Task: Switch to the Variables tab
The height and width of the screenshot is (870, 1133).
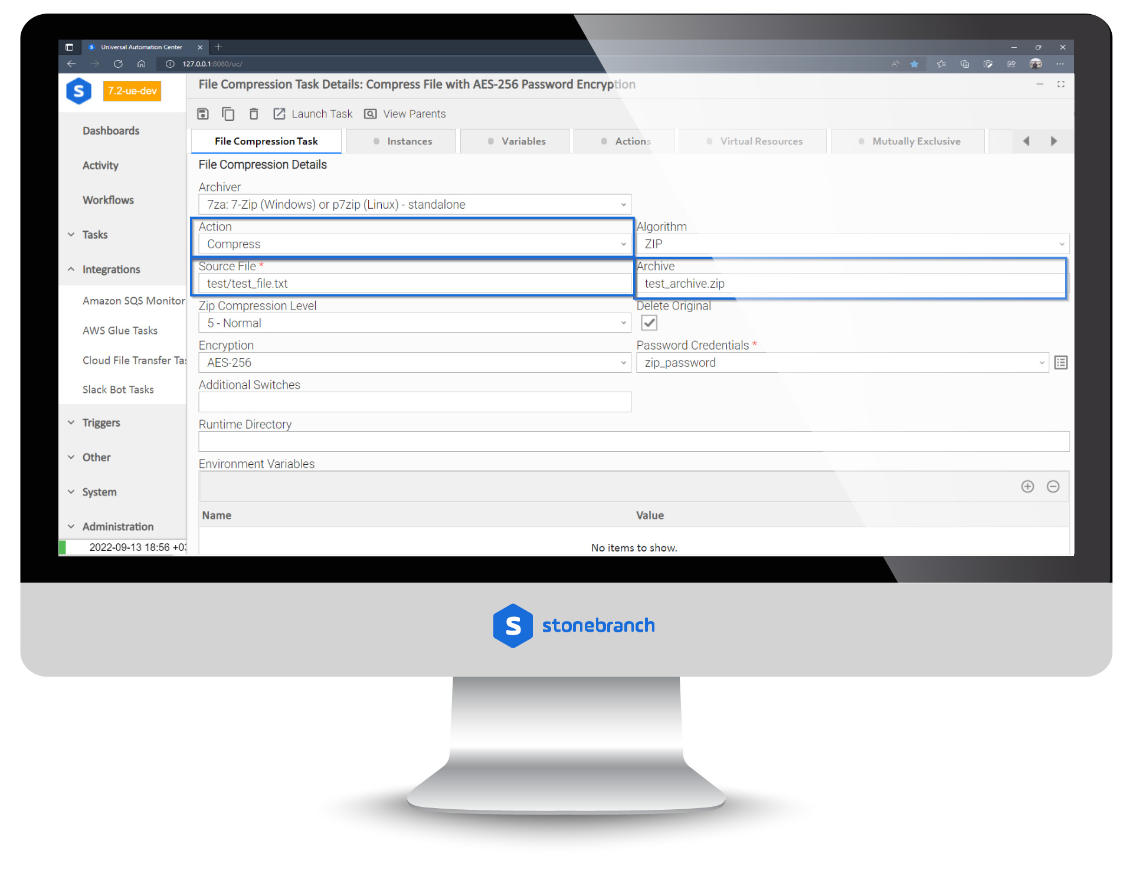Action: pos(523,141)
